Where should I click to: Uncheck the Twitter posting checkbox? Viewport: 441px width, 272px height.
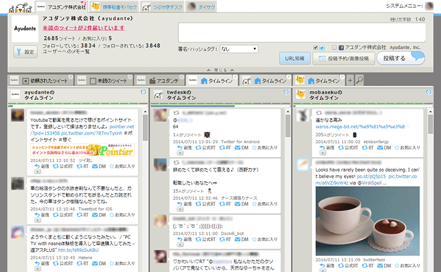[x=316, y=48]
